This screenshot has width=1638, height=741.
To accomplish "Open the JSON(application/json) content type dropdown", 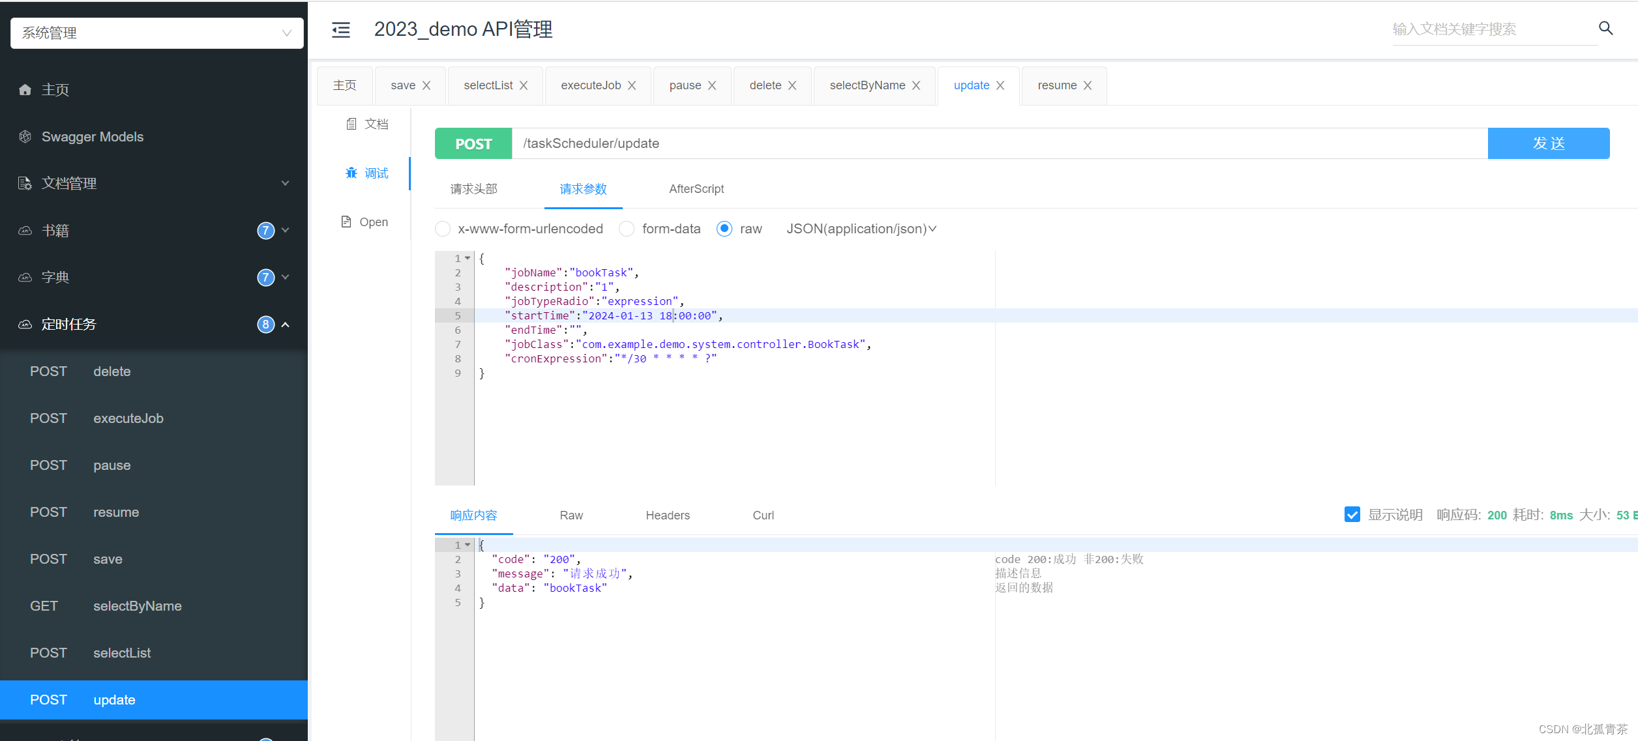I will pos(861,229).
